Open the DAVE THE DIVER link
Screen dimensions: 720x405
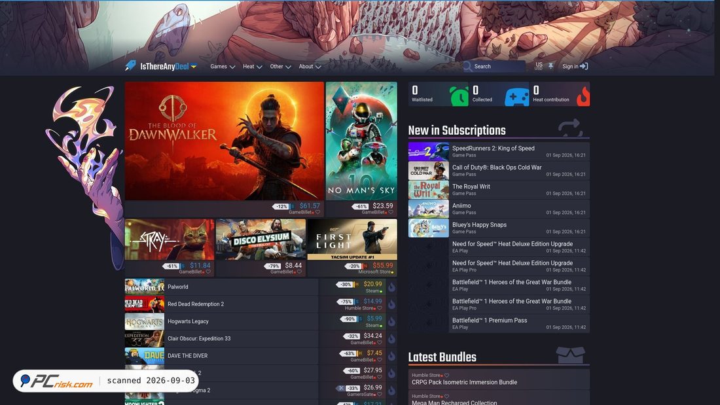[187, 356]
